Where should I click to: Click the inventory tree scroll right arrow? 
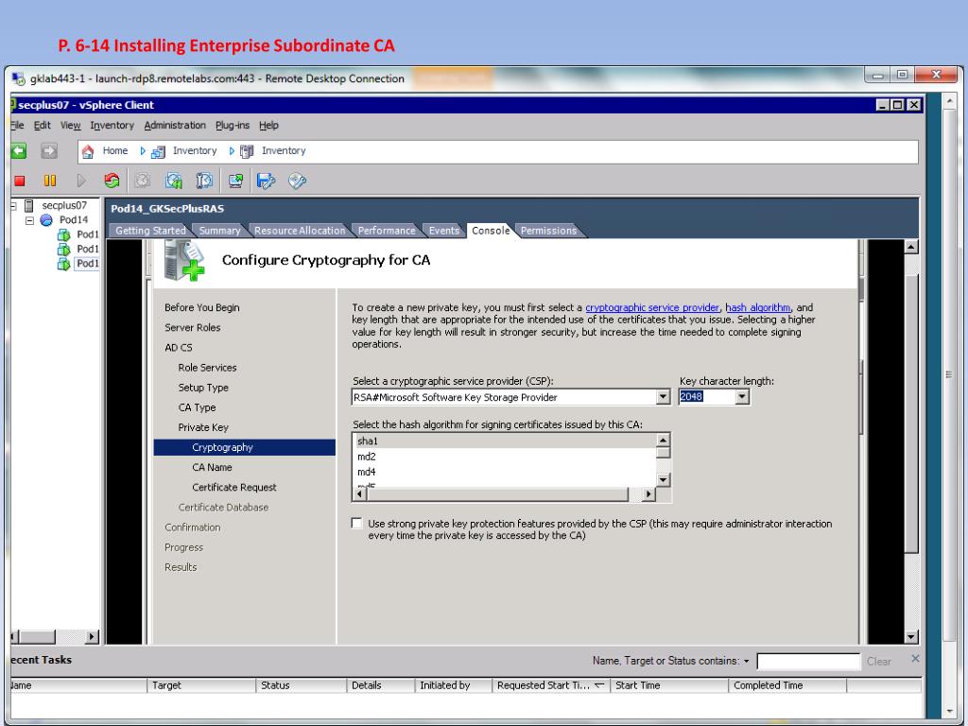click(92, 636)
